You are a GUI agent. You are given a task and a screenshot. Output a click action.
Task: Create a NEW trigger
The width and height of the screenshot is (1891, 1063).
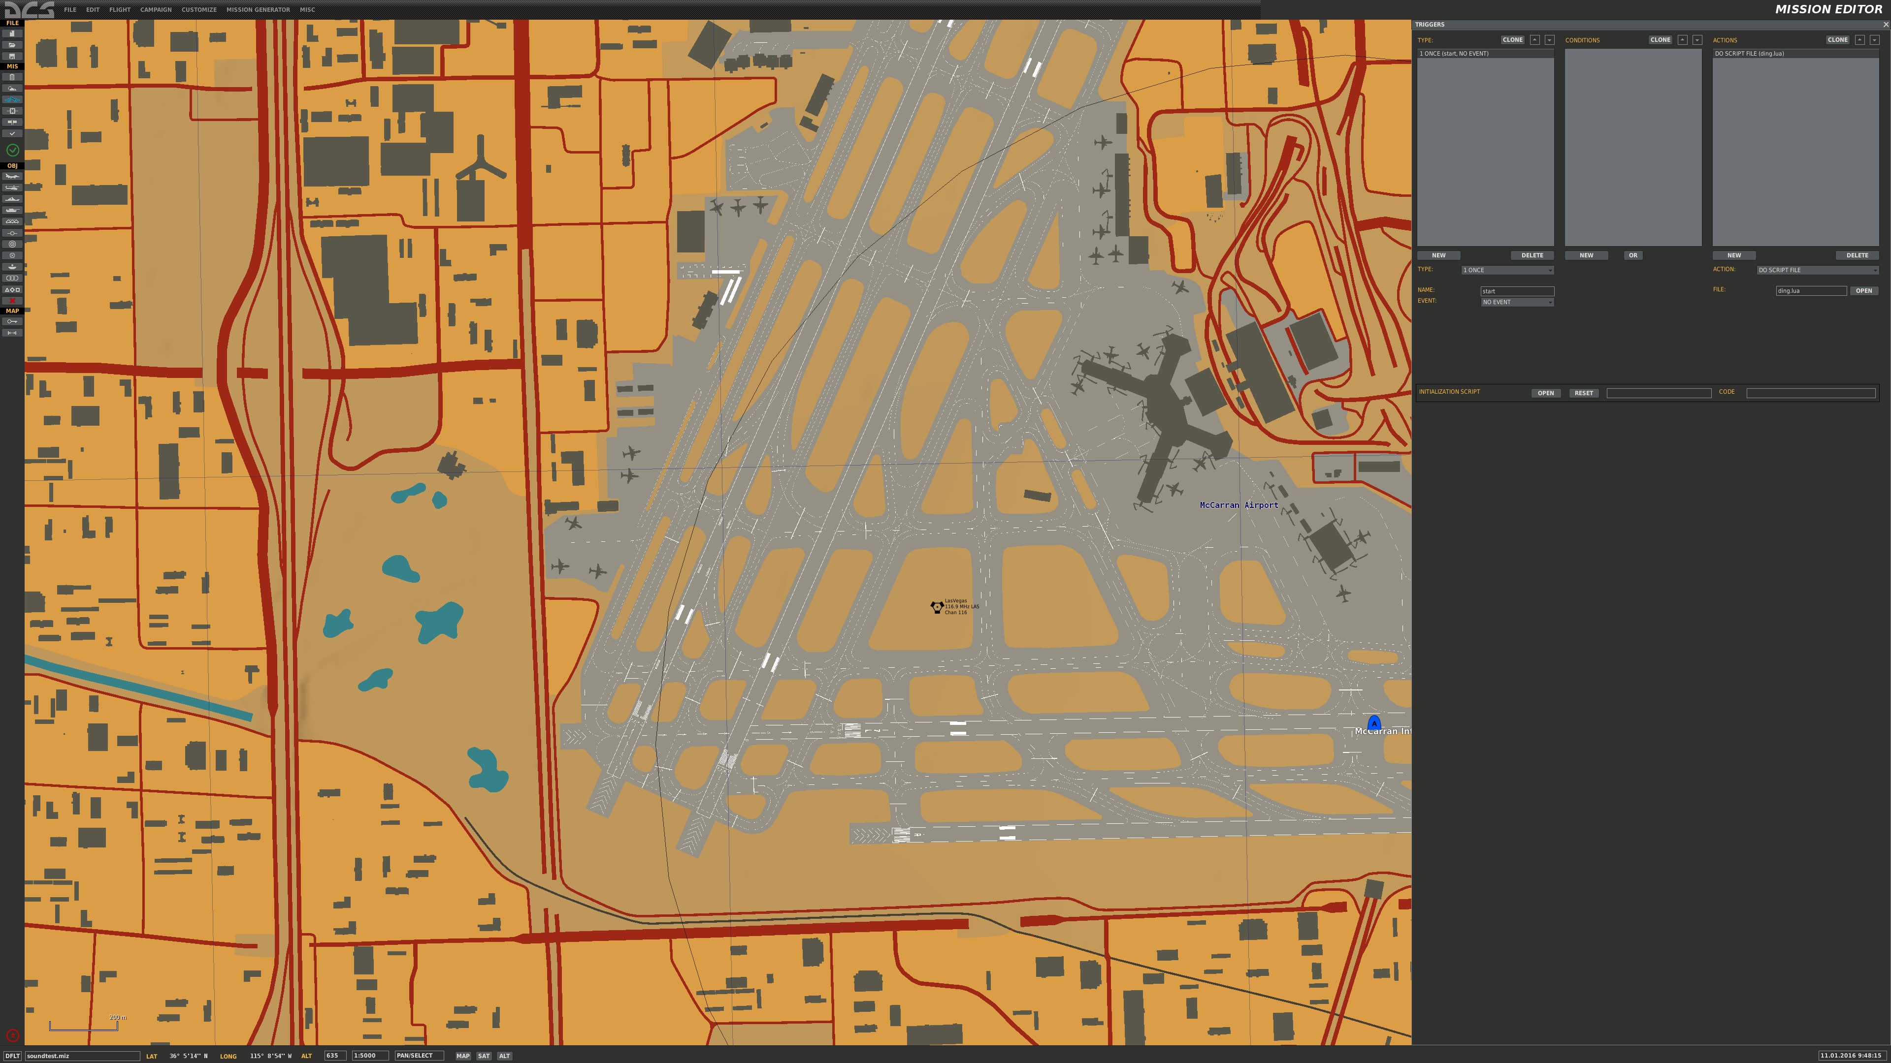click(1438, 255)
